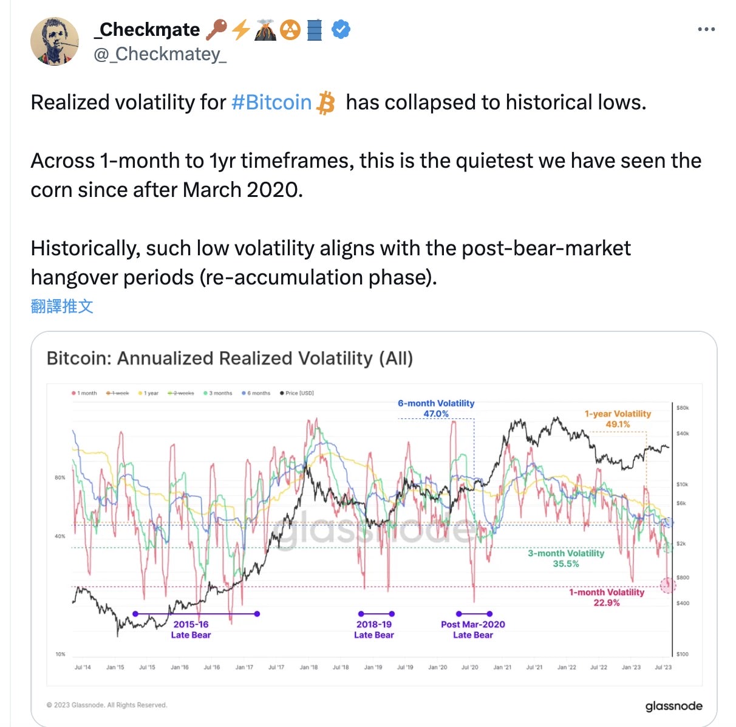This screenshot has height=727, width=736.
Task: Open the @_Checkmatey_ handle
Action: (160, 54)
